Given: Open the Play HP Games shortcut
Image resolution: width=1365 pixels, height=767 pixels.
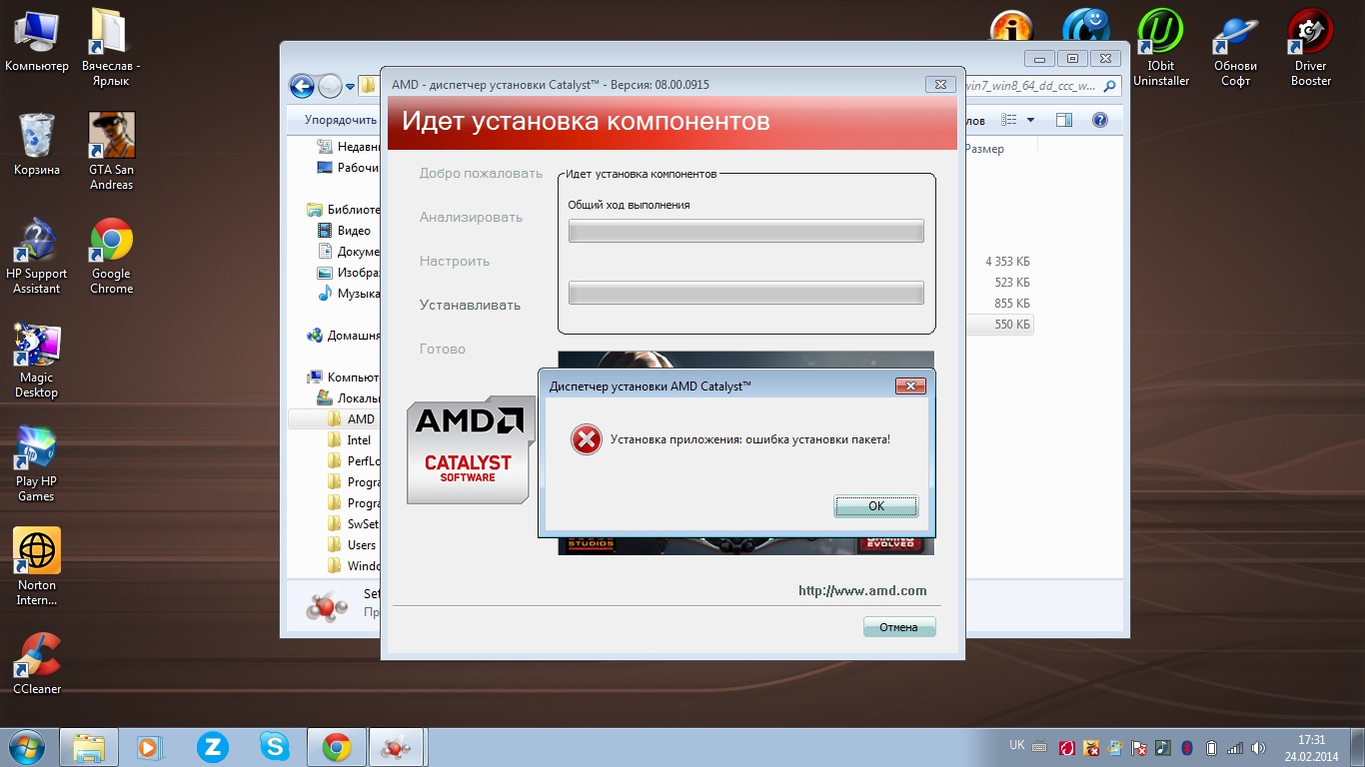Looking at the screenshot, I should 37,463.
